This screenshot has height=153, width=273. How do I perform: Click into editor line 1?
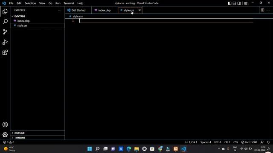pyautogui.click(x=166, y=21)
